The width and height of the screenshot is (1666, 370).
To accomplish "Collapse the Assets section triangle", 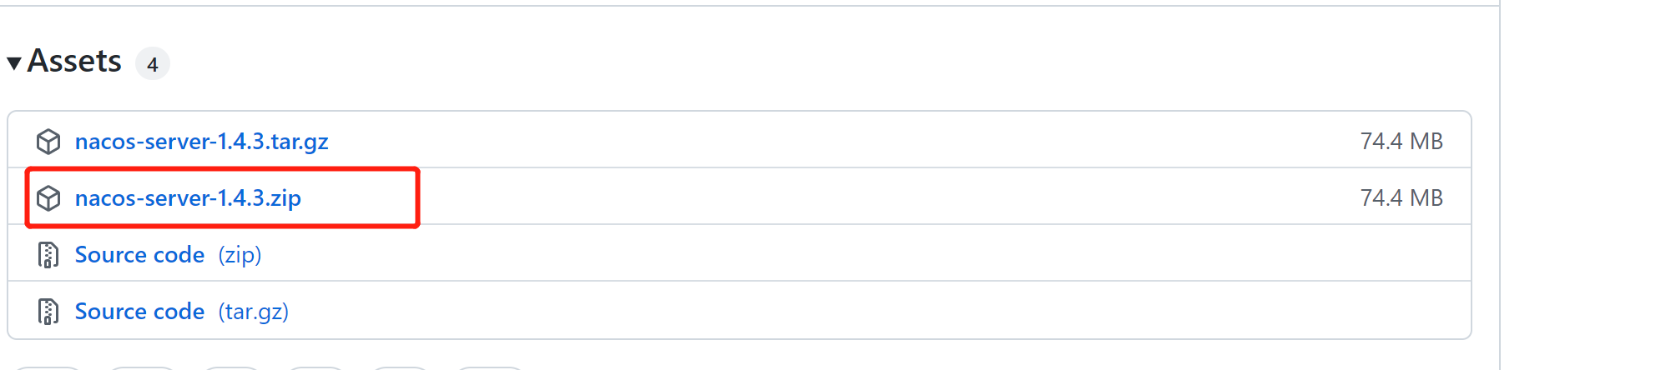I will 14,63.
